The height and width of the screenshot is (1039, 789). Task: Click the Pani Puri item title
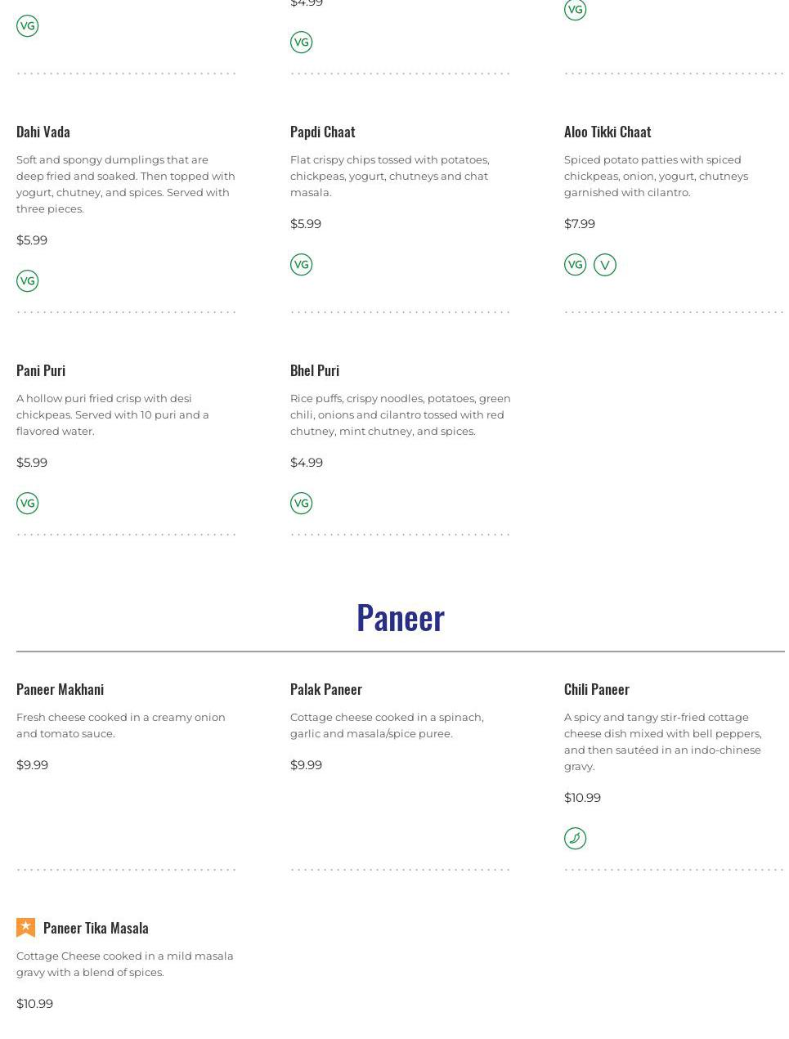pyautogui.click(x=41, y=370)
